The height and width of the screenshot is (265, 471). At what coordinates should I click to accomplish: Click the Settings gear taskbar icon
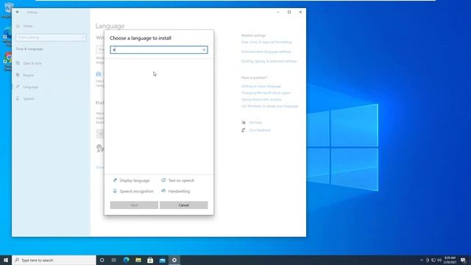click(174, 260)
